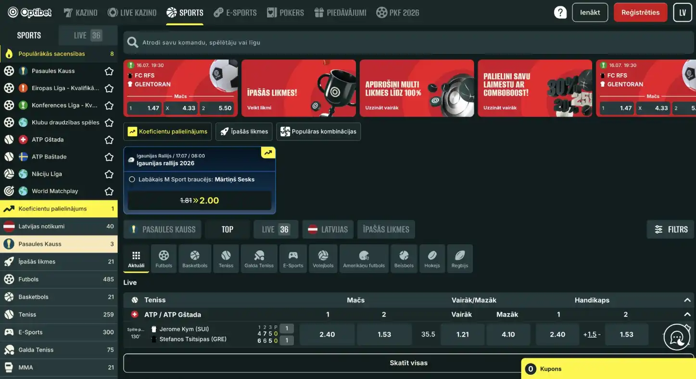Favorite Eiropas Līga with star
The image size is (696, 379).
click(x=109, y=88)
